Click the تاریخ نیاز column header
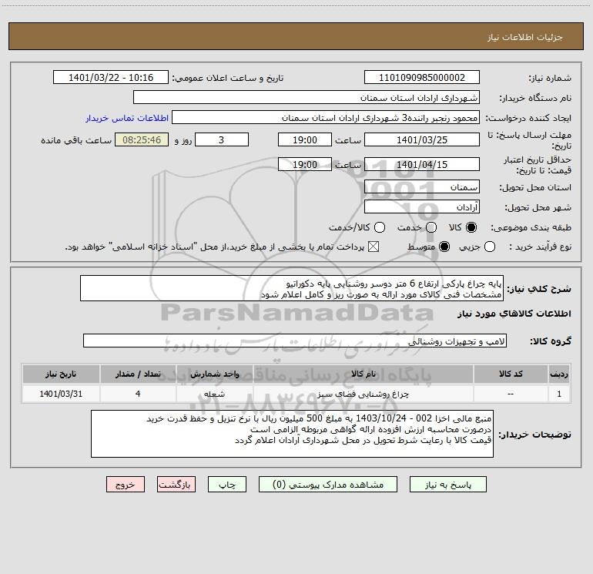 pos(61,374)
